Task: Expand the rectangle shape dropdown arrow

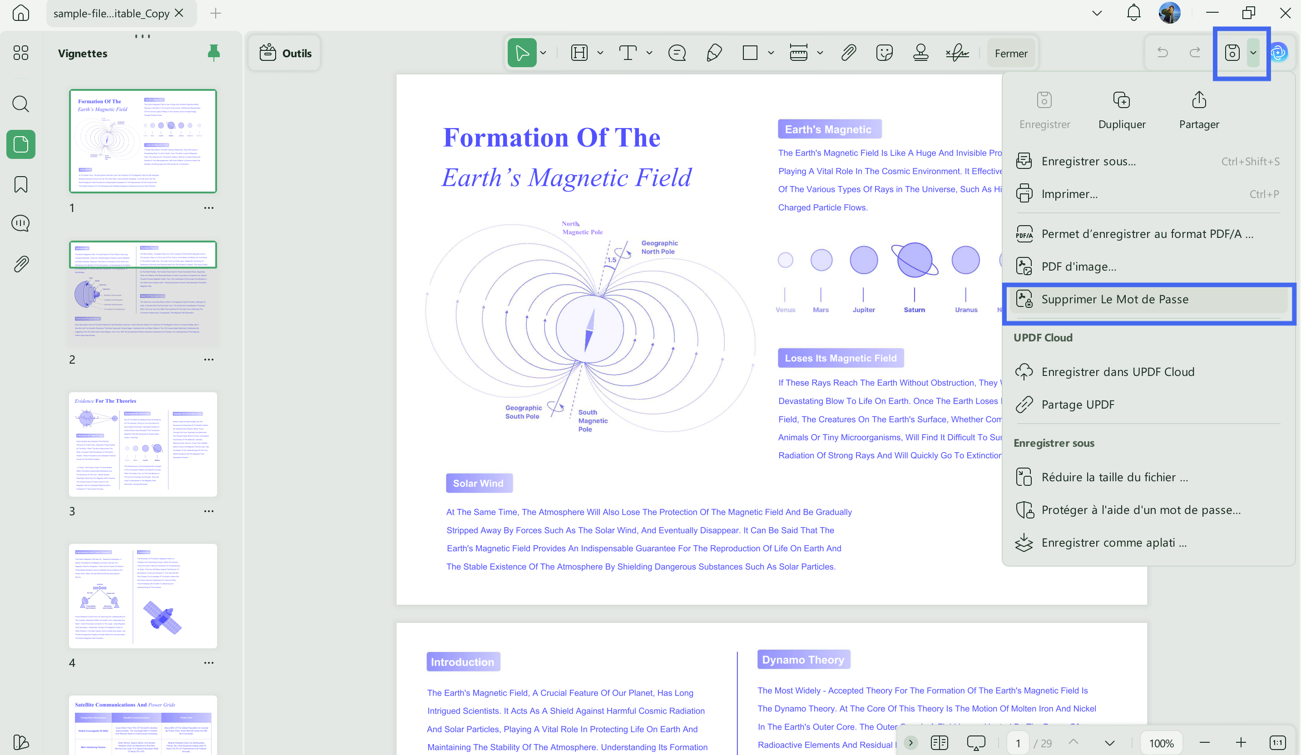Action: click(771, 53)
